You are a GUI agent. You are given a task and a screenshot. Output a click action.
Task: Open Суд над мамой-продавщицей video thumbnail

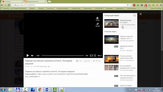tap(112, 67)
